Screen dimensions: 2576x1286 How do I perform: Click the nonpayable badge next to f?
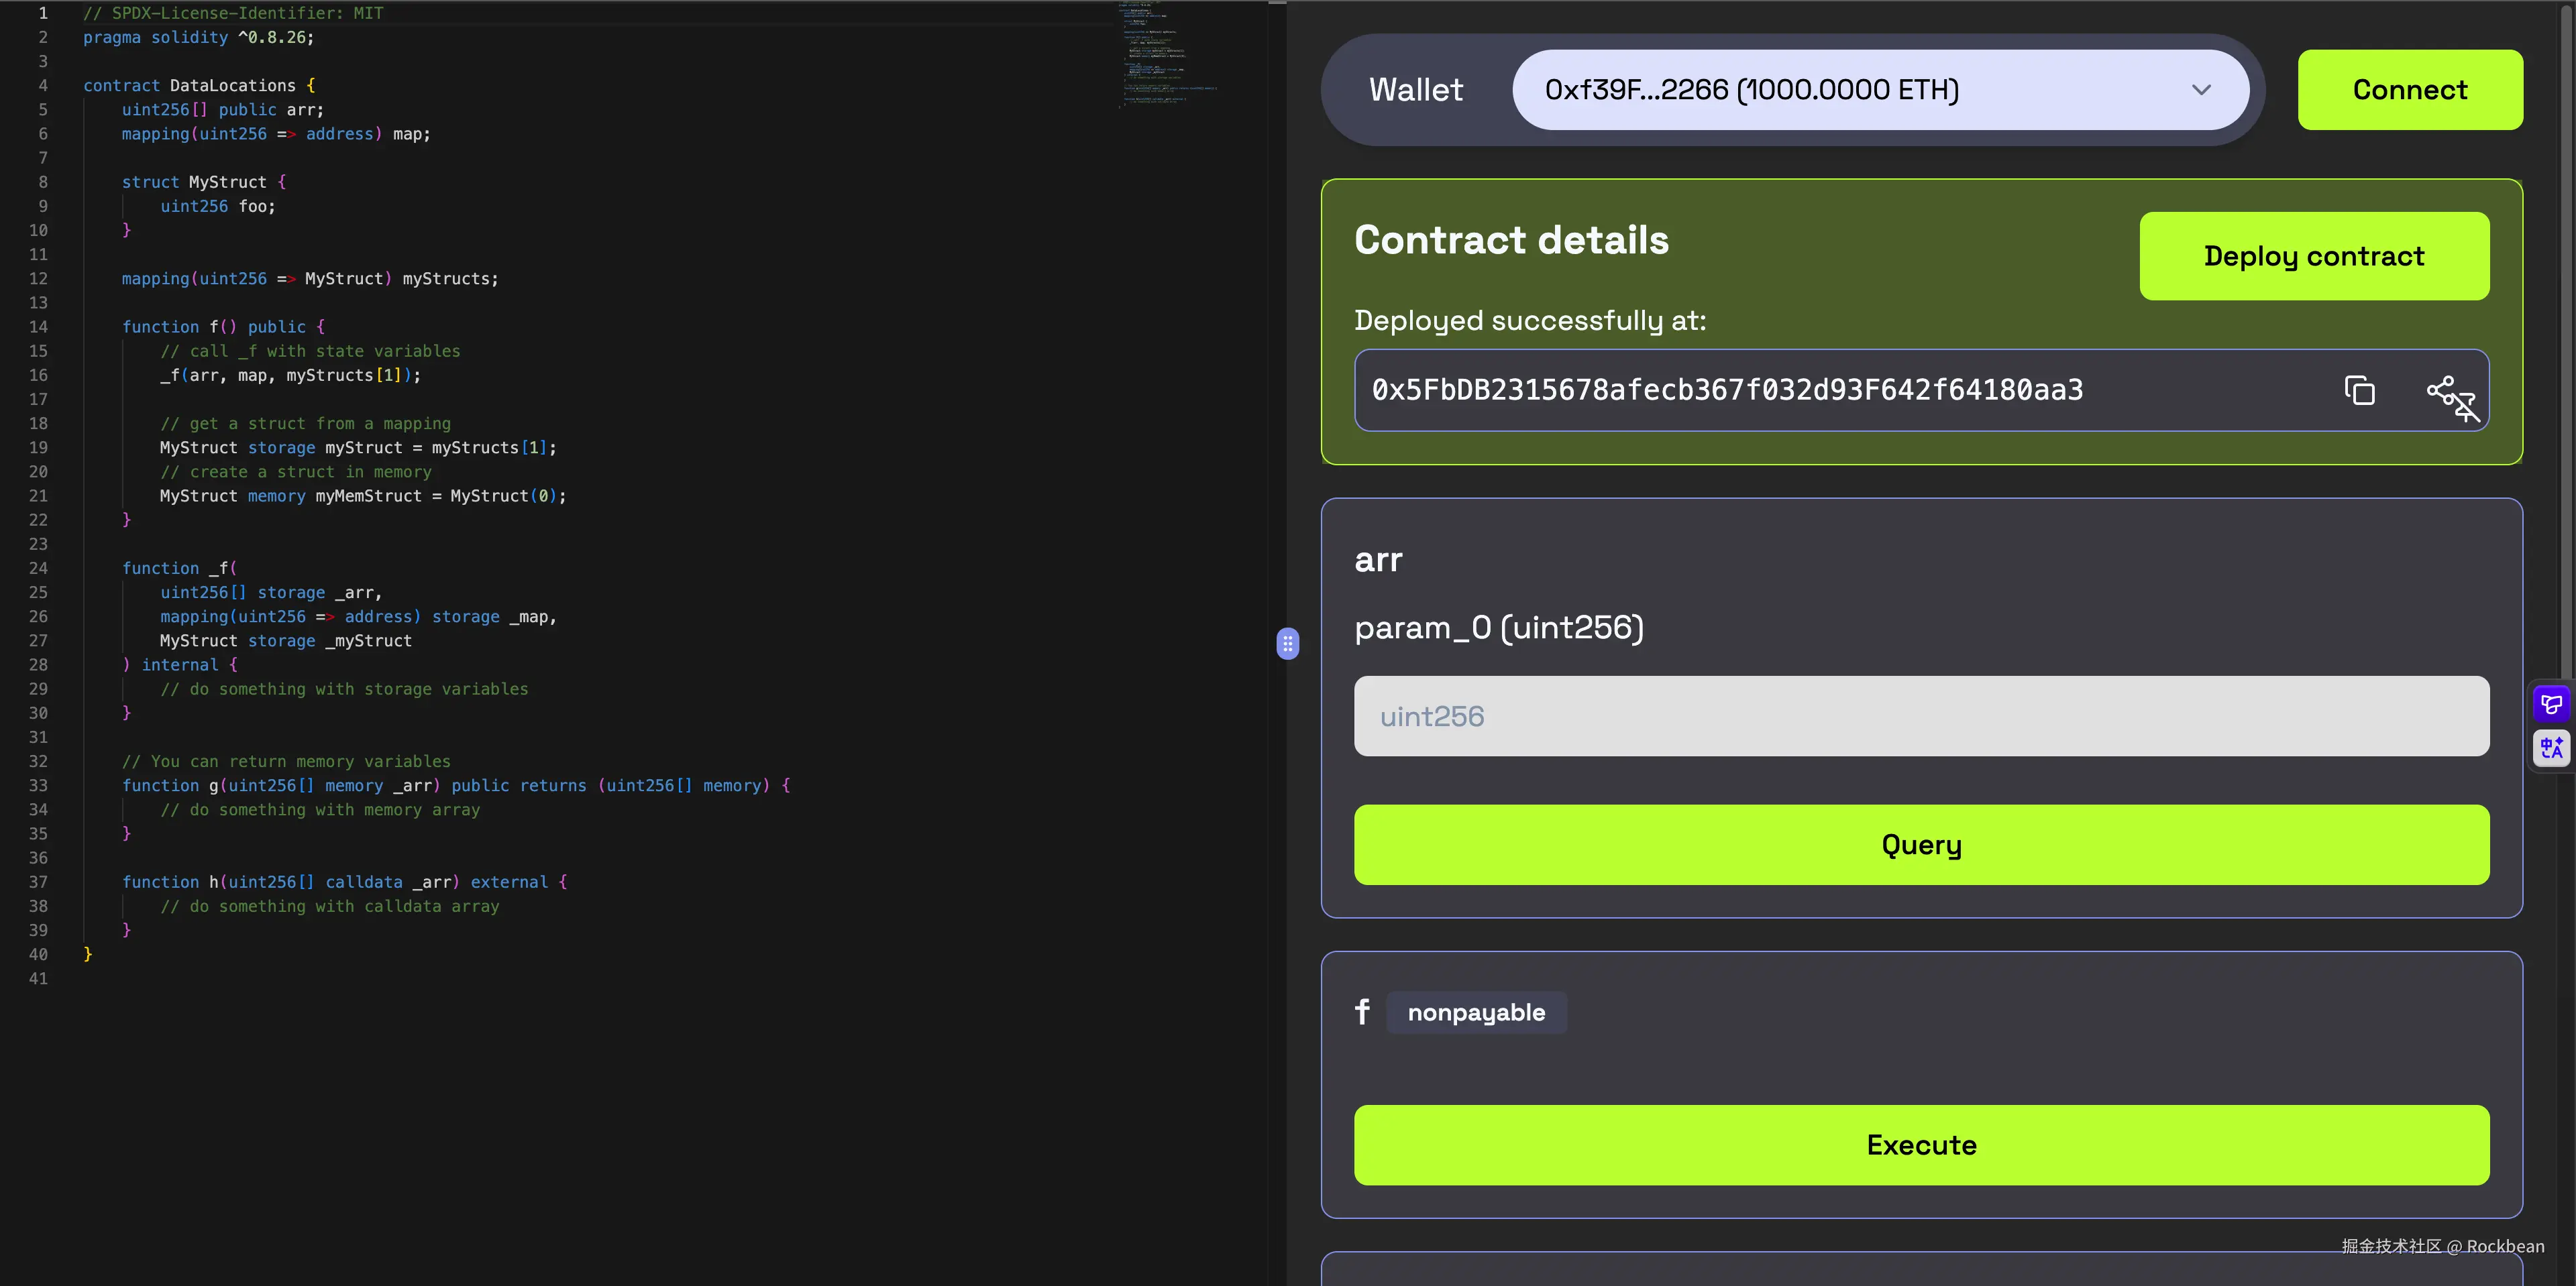pyautogui.click(x=1476, y=1012)
